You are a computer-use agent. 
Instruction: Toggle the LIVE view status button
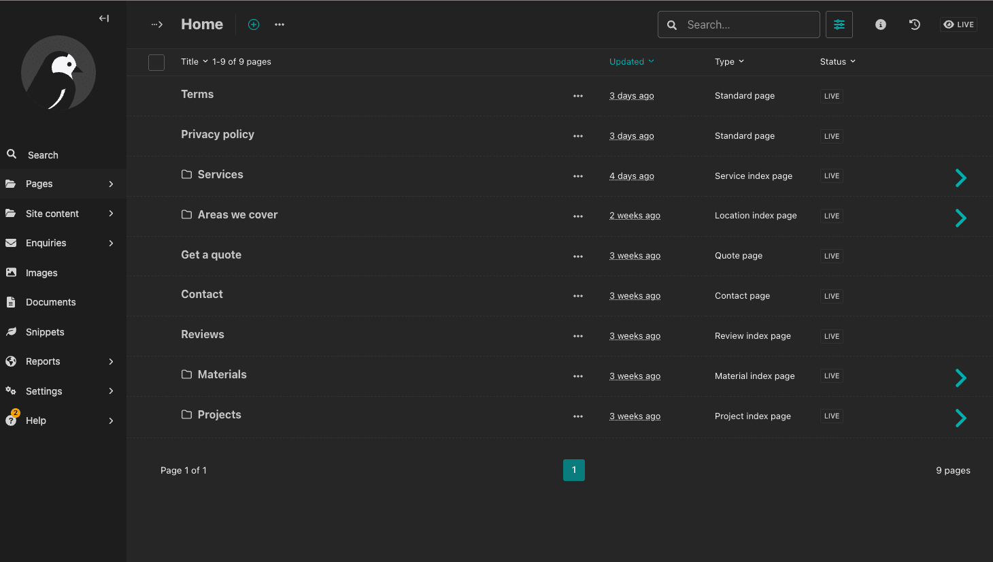coord(959,24)
